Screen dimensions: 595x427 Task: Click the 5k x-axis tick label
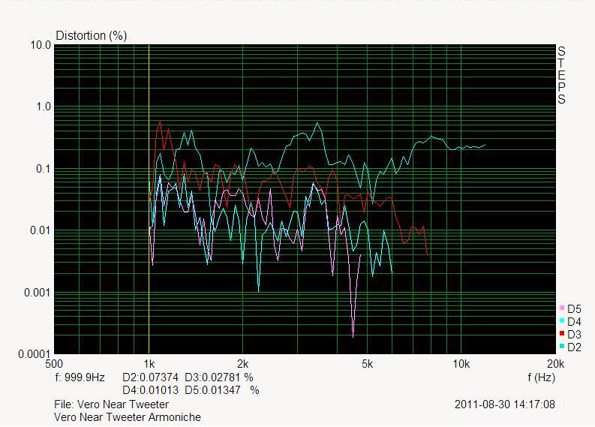click(368, 364)
